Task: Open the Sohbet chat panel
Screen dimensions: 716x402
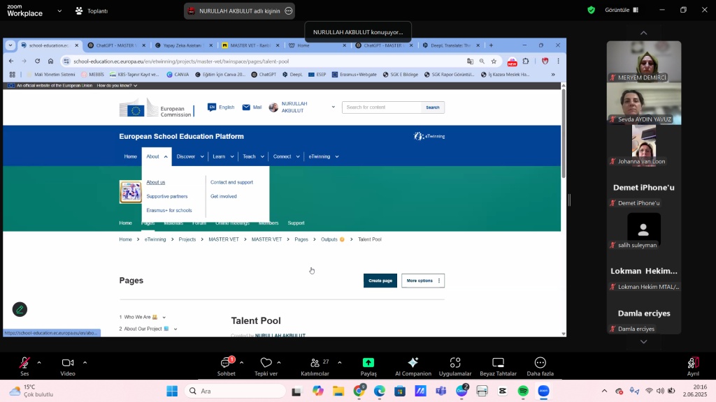Action: point(226,363)
